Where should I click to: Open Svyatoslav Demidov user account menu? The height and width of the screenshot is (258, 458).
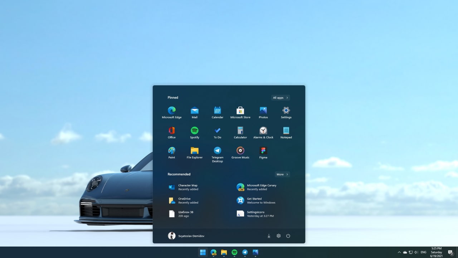(x=186, y=236)
